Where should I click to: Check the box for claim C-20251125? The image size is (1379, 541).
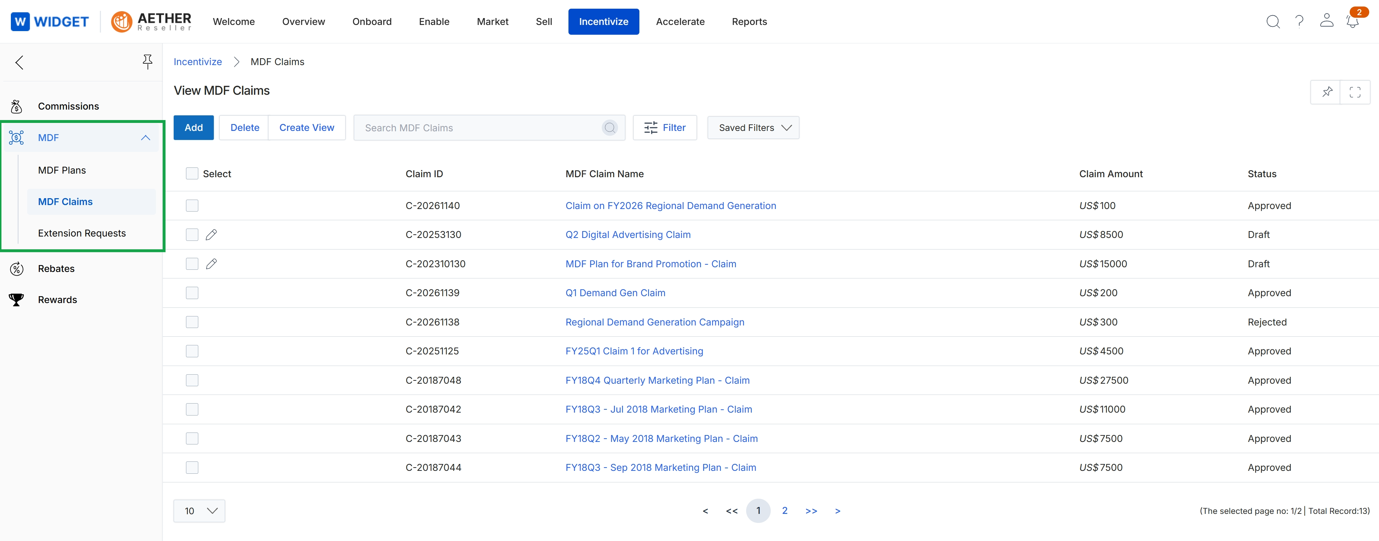[x=192, y=351]
